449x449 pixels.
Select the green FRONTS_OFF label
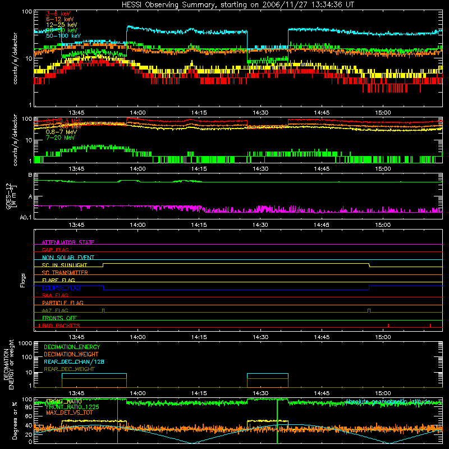point(59,318)
